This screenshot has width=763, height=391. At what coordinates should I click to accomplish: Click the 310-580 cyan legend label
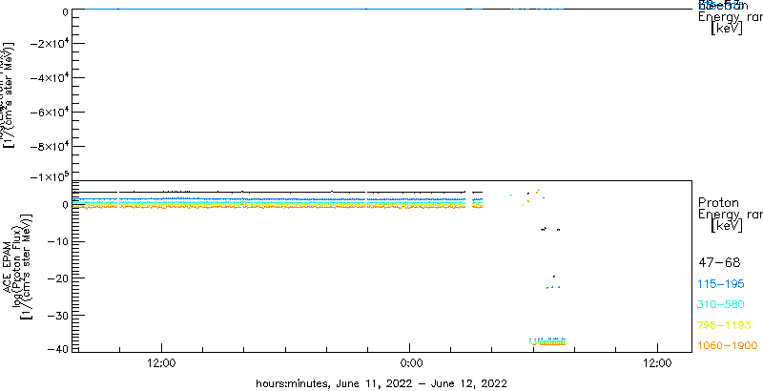tap(721, 305)
